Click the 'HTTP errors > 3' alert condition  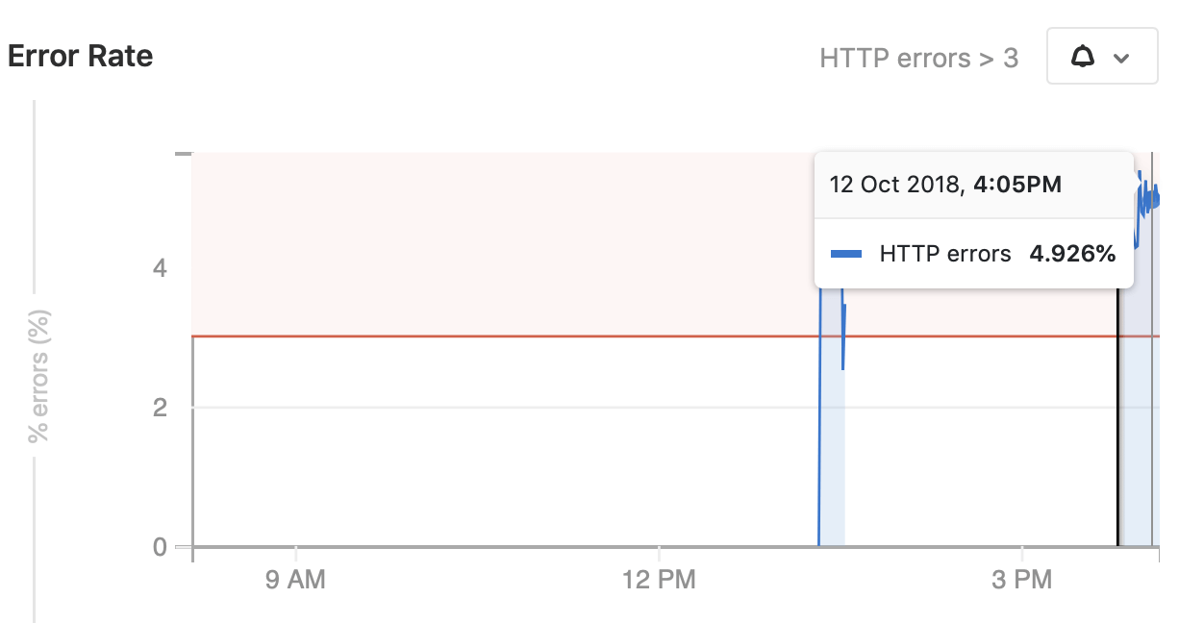pyautogui.click(x=918, y=59)
